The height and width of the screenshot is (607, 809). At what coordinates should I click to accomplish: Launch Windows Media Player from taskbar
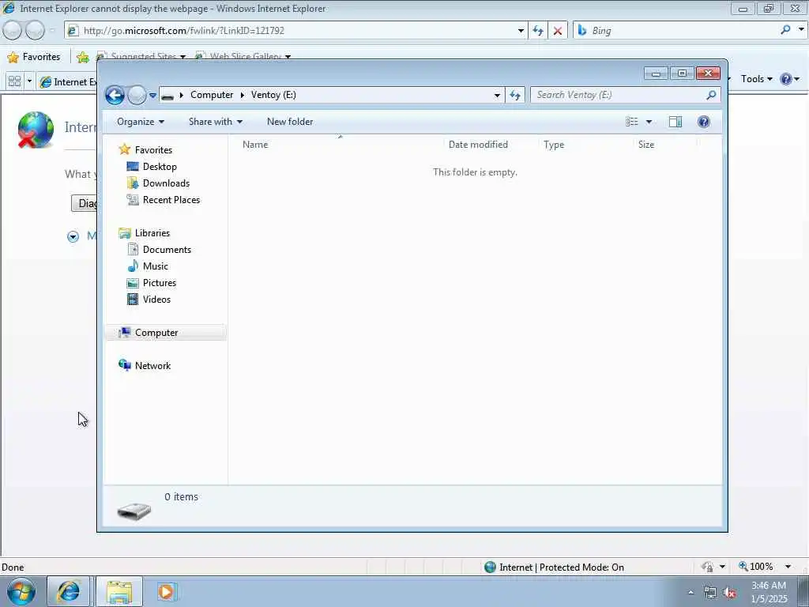click(x=166, y=591)
